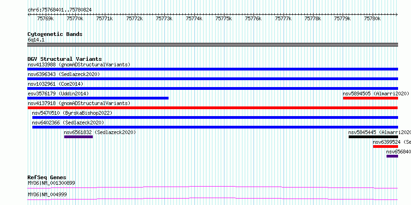Select the blue bar under nsv6396343
The height and width of the screenshot is (205, 411).
pyautogui.click(x=212, y=79)
